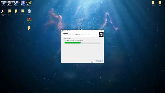Image resolution: width=165 pixels, height=93 pixels.
Task: Click the Setup window title bar icon
Action: pyautogui.click(x=62, y=31)
